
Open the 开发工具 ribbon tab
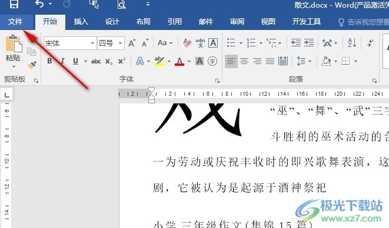pos(307,22)
